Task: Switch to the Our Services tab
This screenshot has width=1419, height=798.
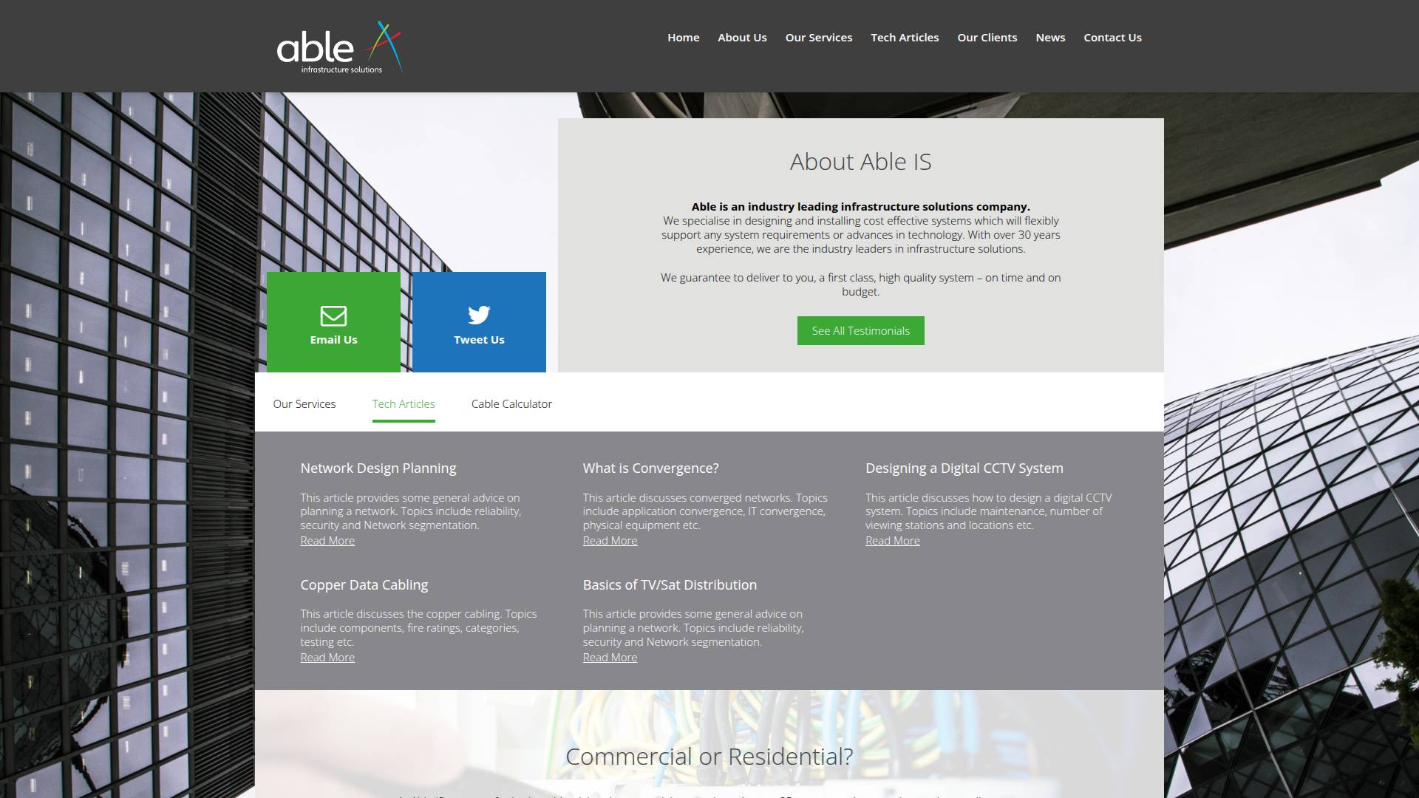Action: pos(304,404)
